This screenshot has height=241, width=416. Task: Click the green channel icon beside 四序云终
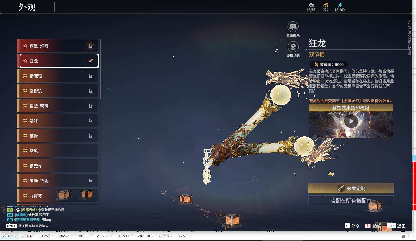tap(10, 210)
